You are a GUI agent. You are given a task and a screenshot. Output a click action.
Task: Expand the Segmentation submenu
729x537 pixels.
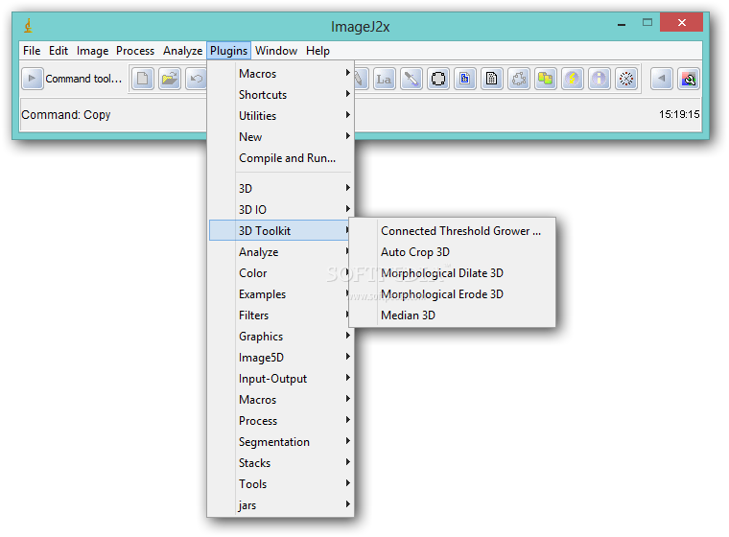point(281,442)
